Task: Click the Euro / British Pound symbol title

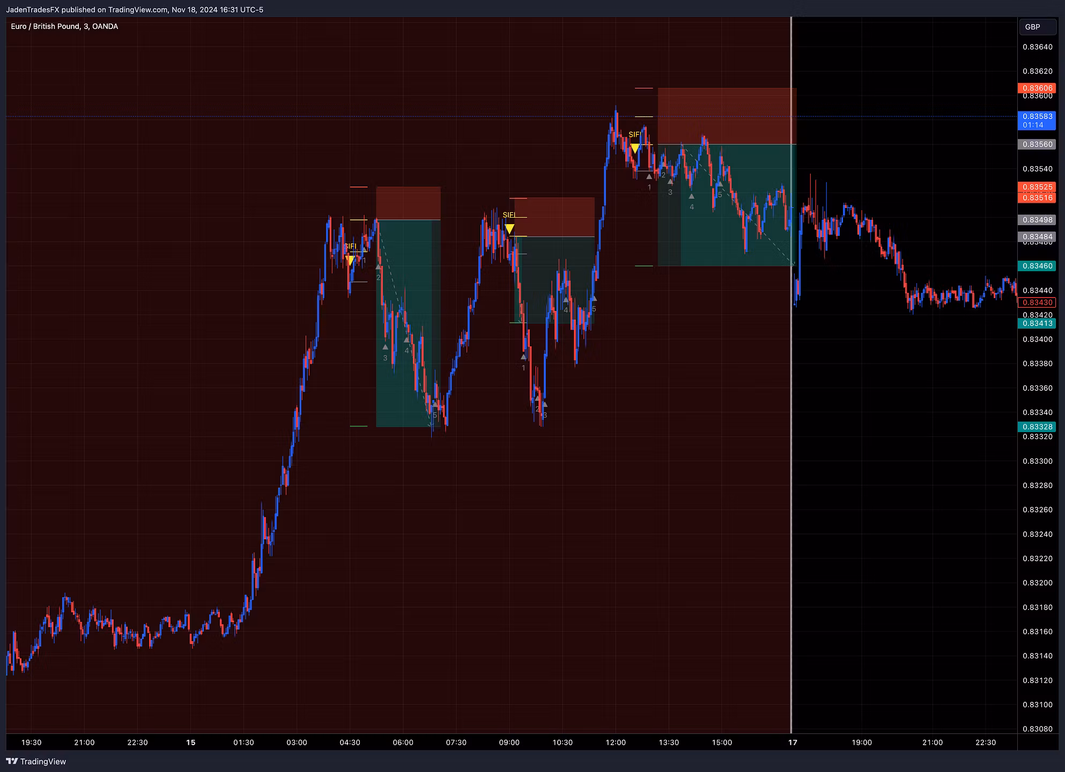Action: (64, 26)
